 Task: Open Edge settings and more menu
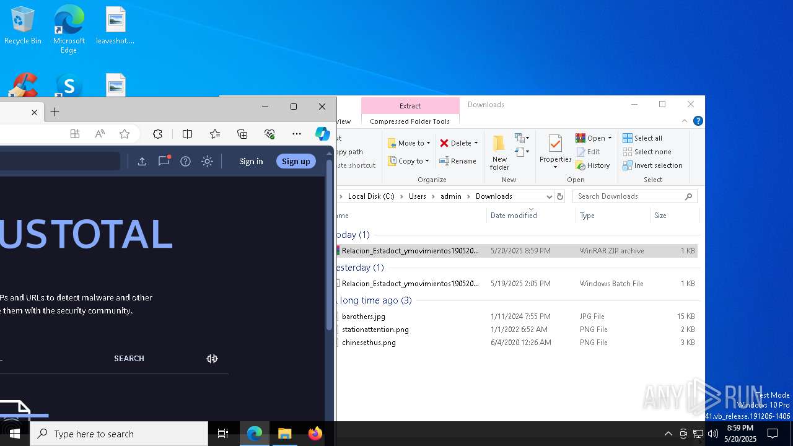point(297,134)
